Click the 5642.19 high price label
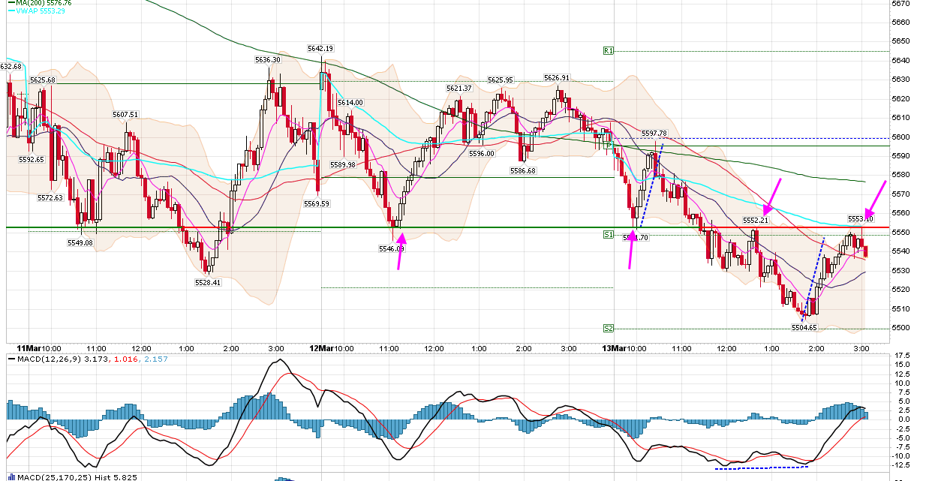This screenshot has height=481, width=941. pyautogui.click(x=320, y=49)
